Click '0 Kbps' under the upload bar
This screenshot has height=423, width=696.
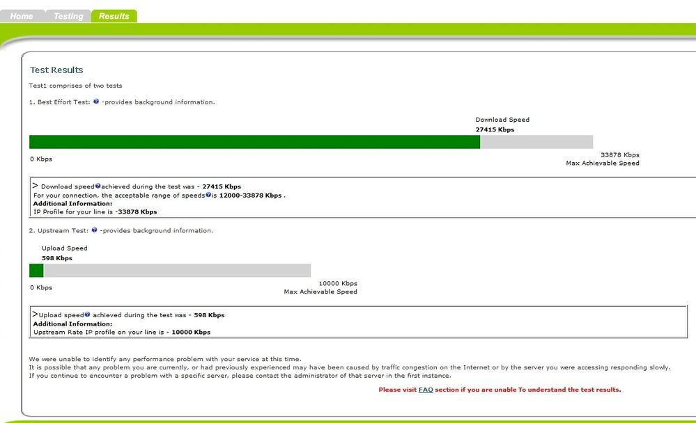(41, 288)
